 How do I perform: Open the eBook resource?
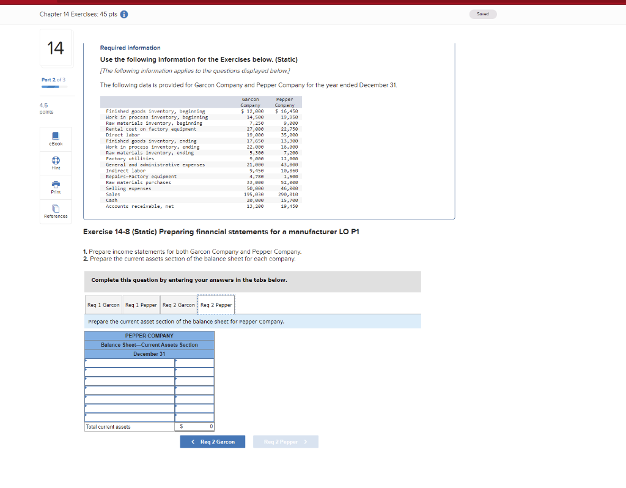point(56,139)
